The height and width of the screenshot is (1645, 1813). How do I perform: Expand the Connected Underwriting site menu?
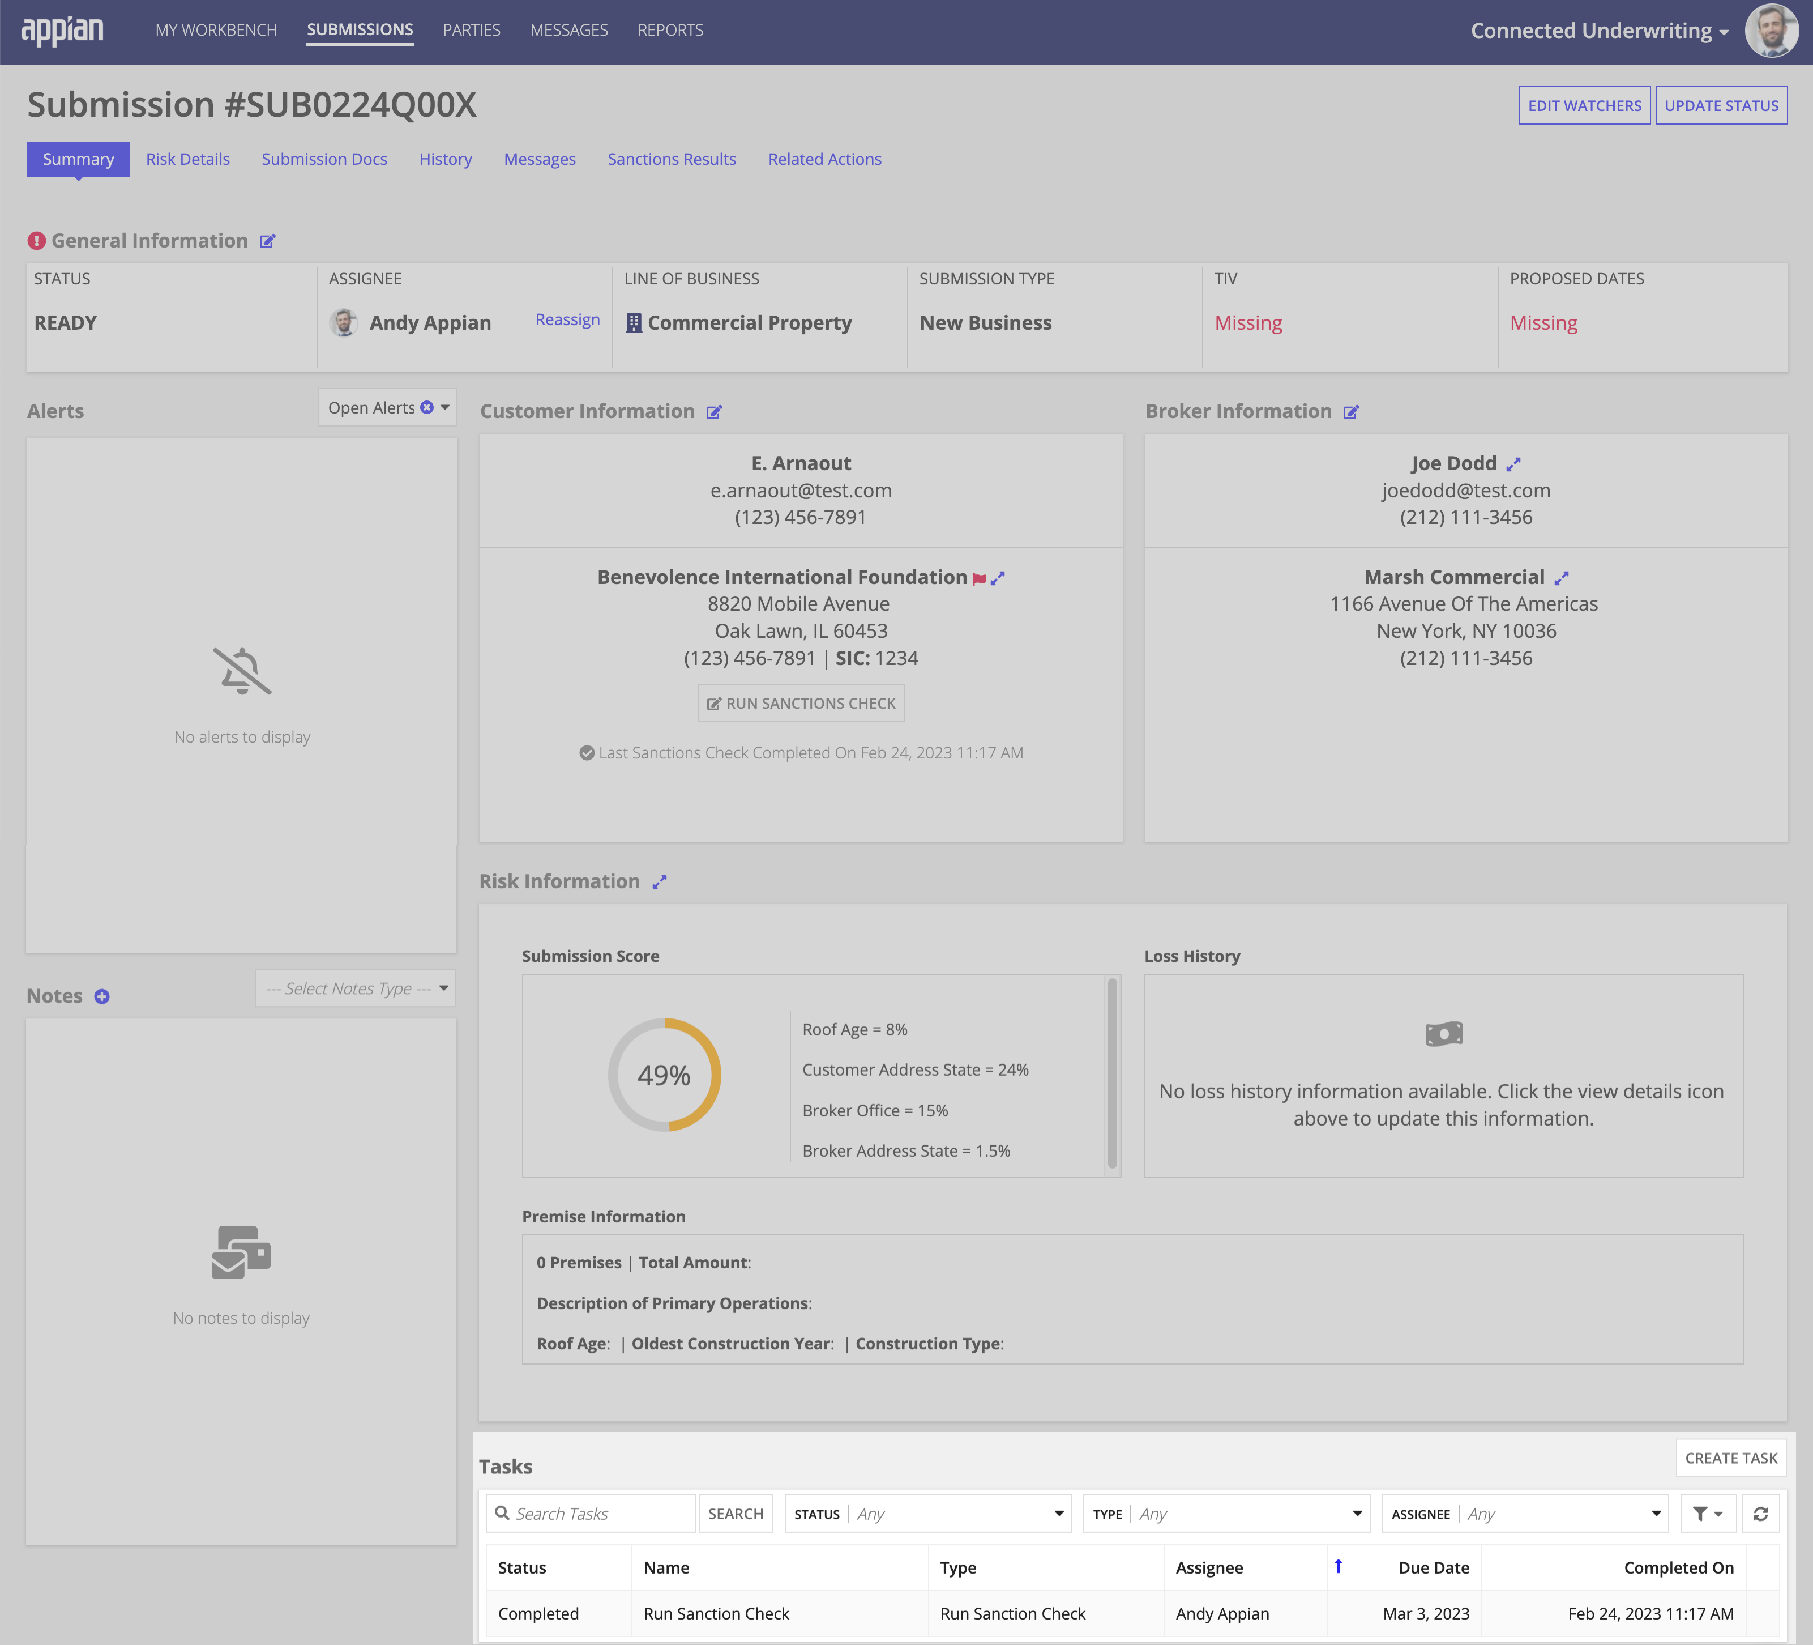pos(1599,31)
